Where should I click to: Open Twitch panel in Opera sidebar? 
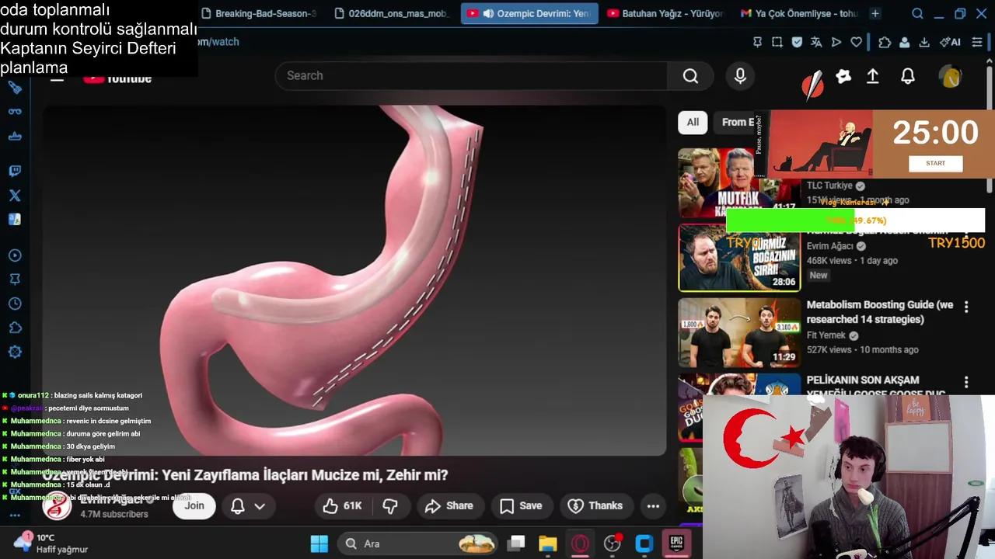pyautogui.click(x=15, y=171)
